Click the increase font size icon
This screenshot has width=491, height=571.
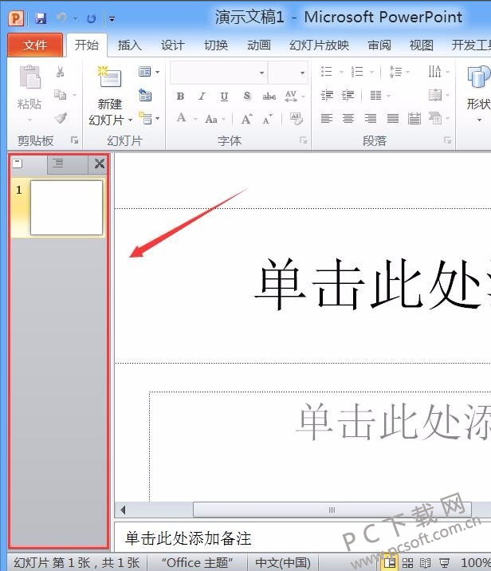[x=247, y=119]
